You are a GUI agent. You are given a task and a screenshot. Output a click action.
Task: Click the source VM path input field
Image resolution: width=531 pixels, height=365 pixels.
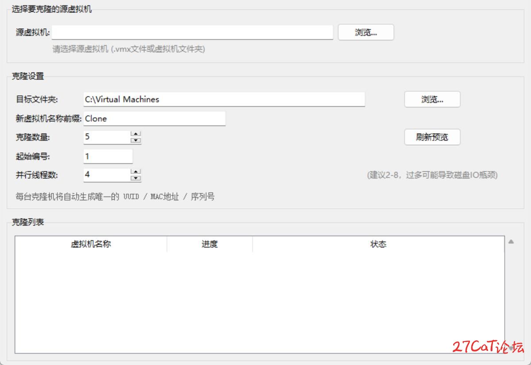point(192,32)
